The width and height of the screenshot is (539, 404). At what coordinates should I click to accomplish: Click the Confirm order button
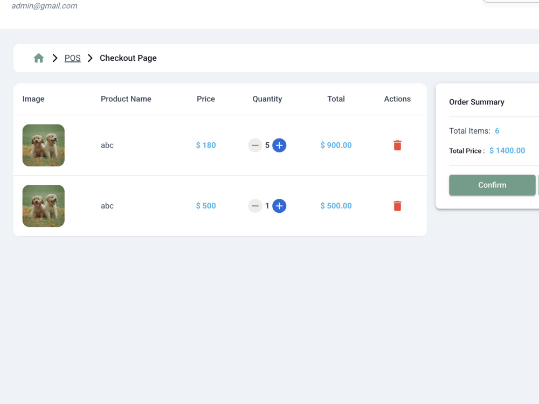click(x=492, y=185)
